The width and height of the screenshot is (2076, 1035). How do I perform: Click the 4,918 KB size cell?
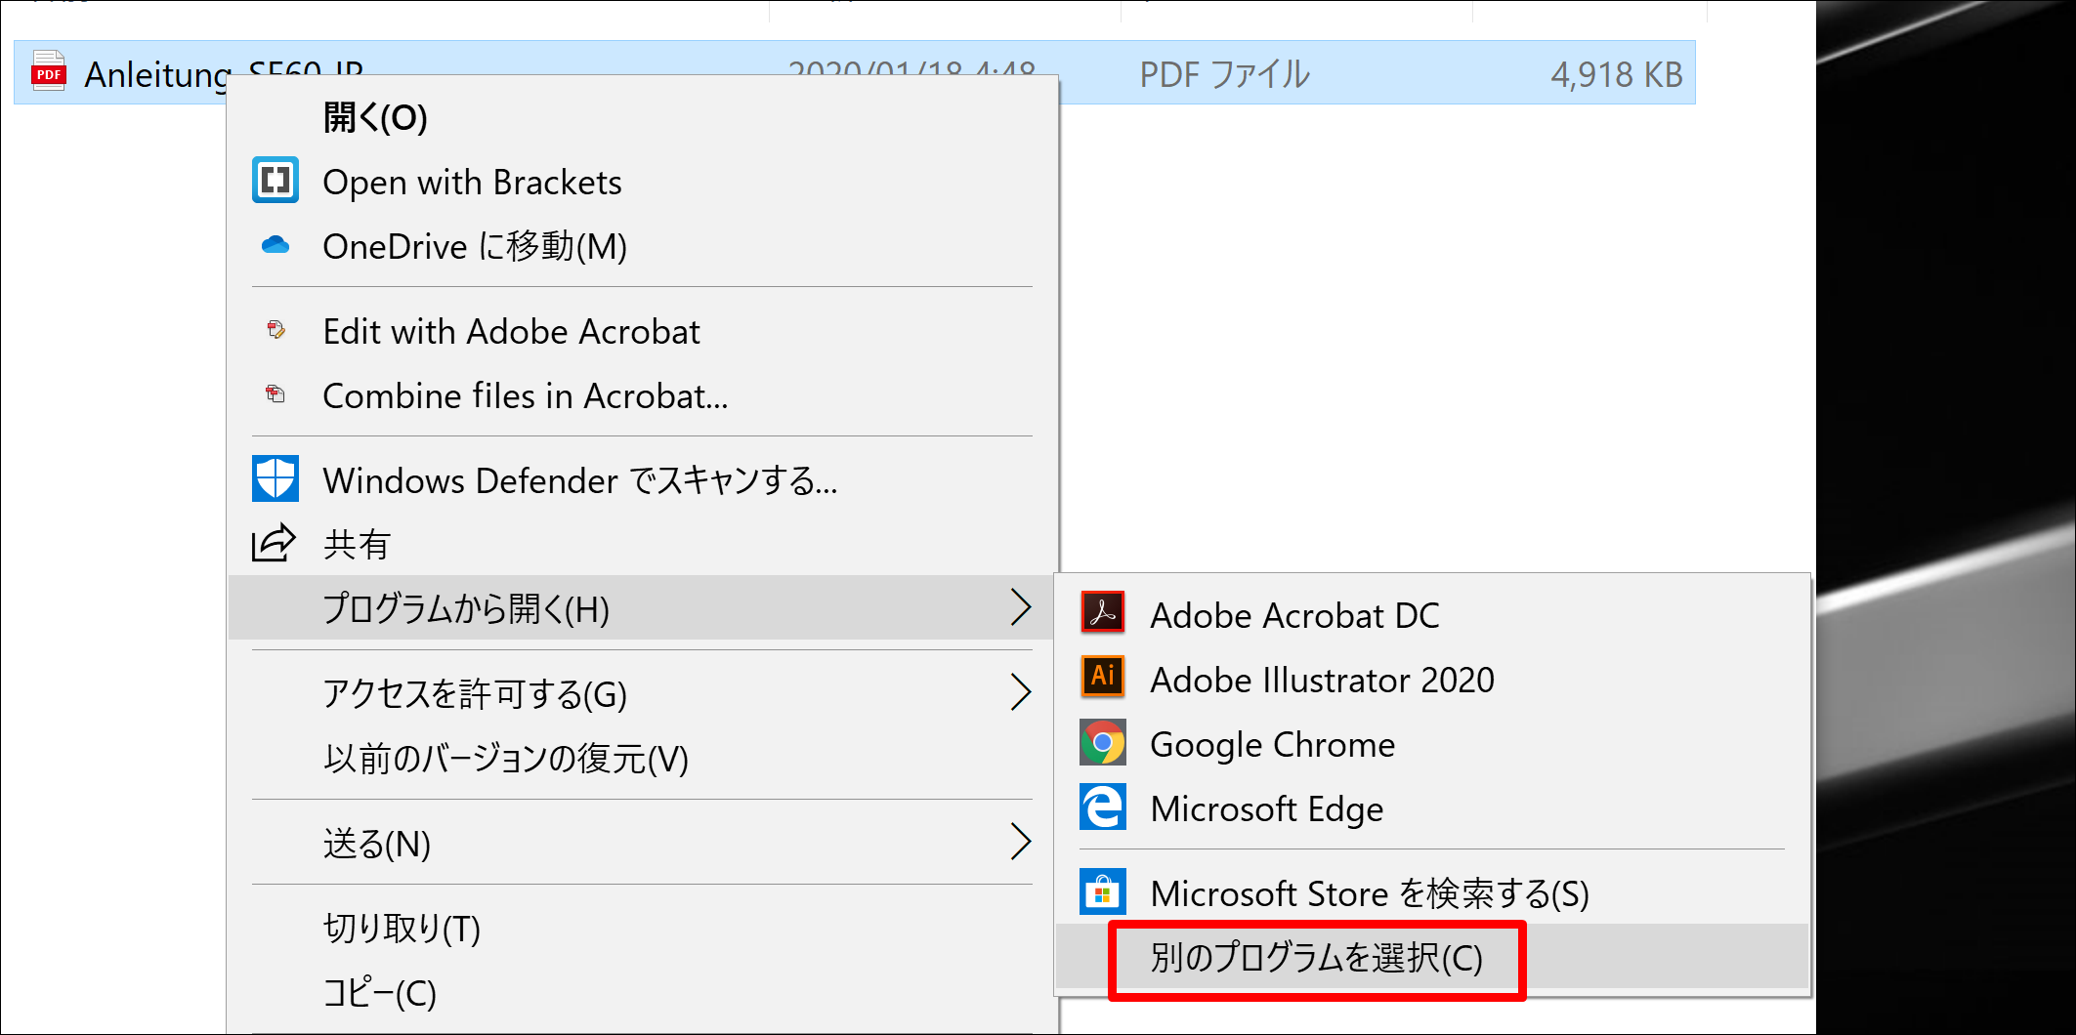1616,74
